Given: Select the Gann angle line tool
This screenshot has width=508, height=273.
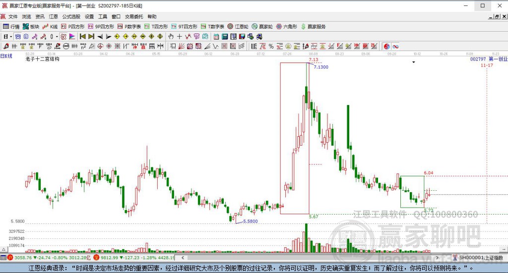Looking at the screenshot, I should pos(207,46).
